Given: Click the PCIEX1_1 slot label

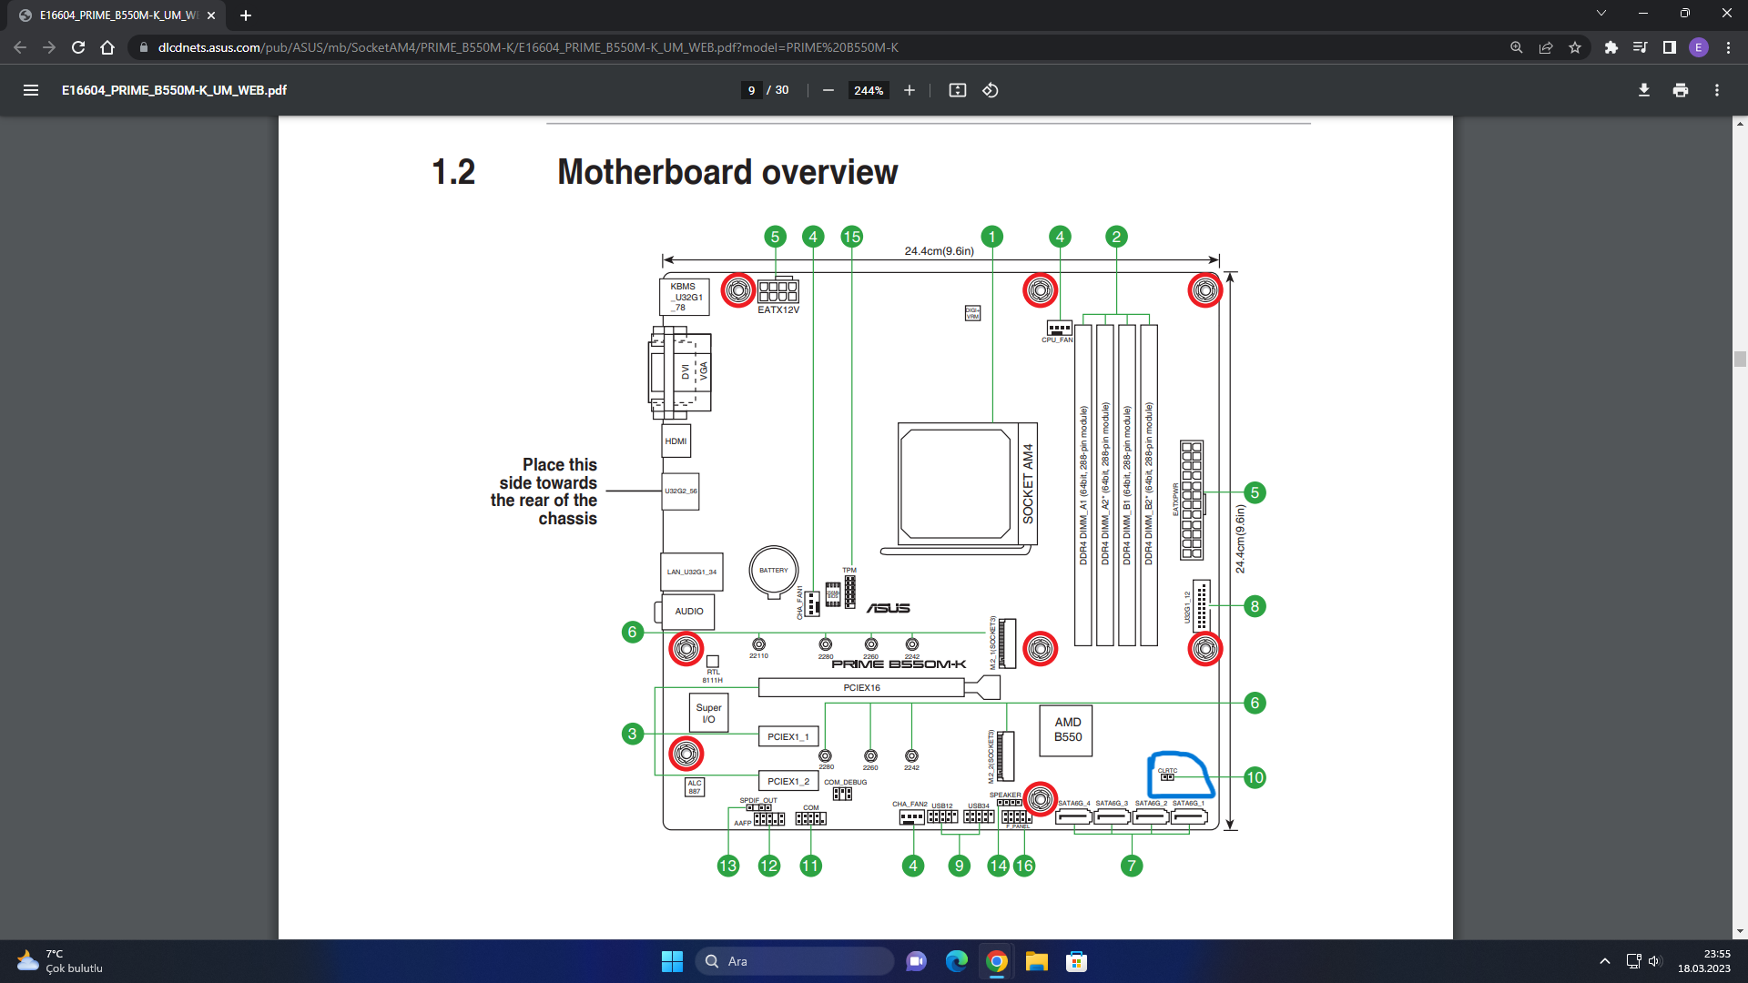Looking at the screenshot, I should click(788, 737).
